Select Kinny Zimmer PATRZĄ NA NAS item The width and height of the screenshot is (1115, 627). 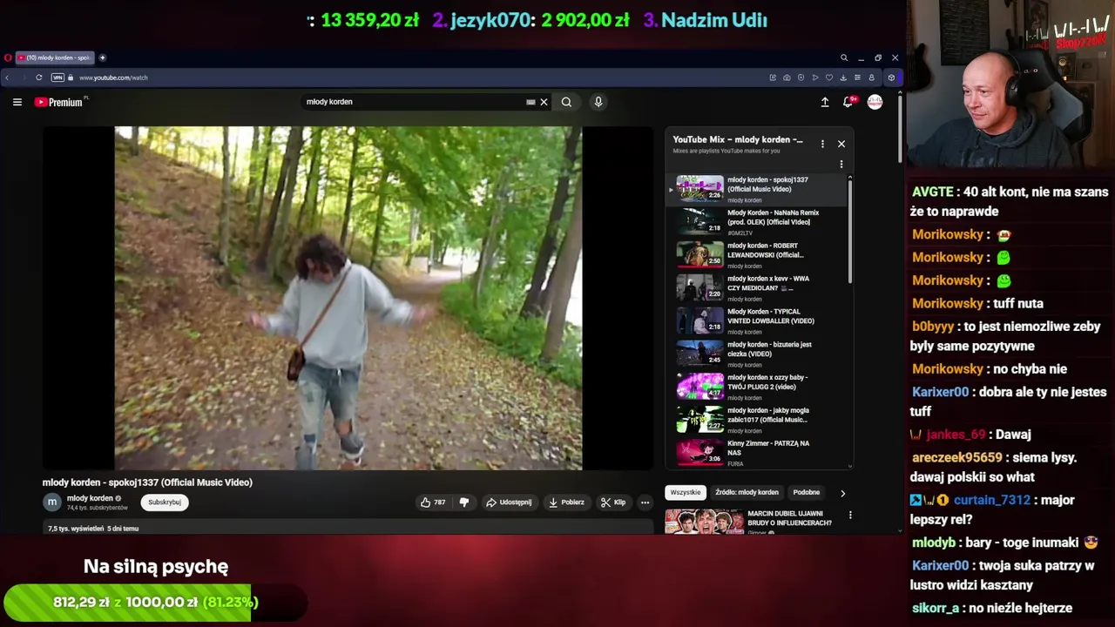756,453
